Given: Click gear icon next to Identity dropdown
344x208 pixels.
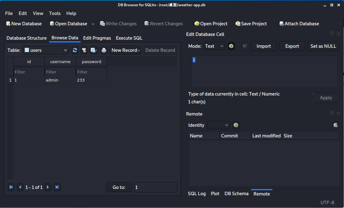Looking at the screenshot, I should pos(236,125).
